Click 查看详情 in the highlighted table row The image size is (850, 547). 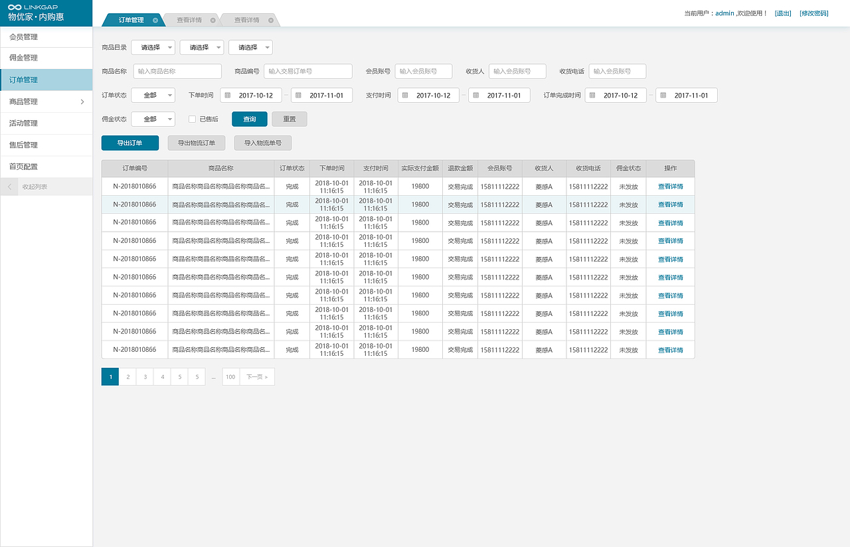[x=671, y=204]
